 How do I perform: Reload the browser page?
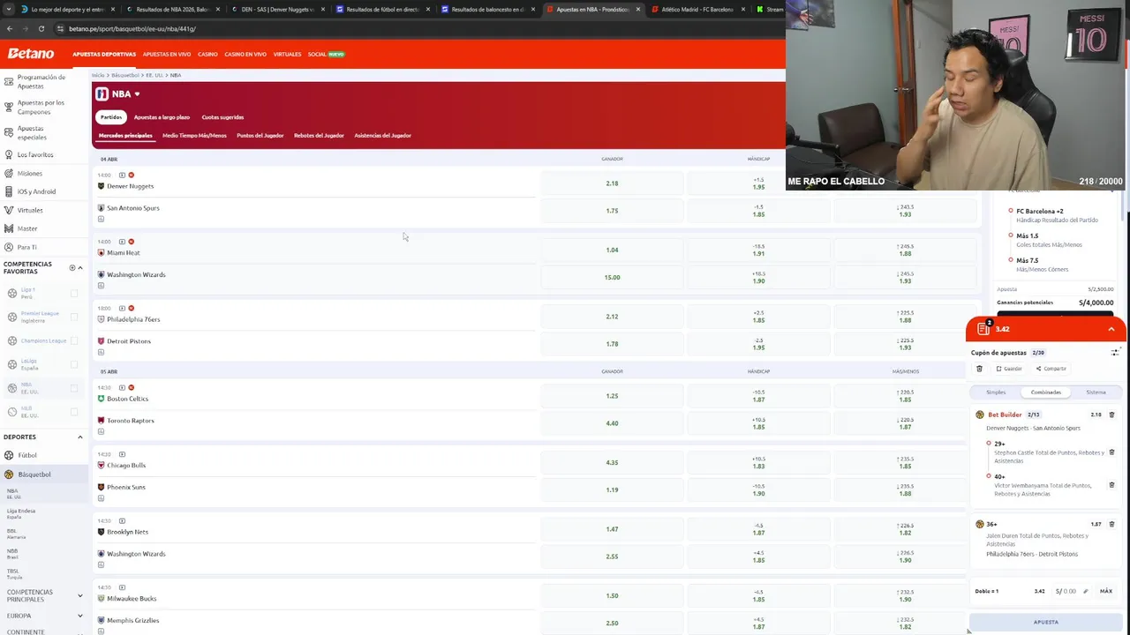(x=41, y=28)
